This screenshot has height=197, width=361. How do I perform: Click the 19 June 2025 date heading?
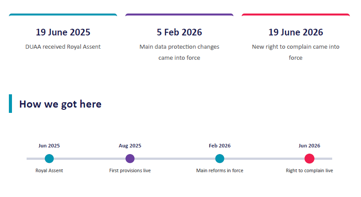click(x=63, y=32)
